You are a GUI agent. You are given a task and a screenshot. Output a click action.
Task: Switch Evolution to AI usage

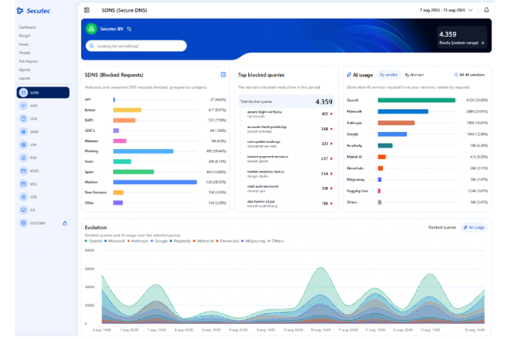pyautogui.click(x=473, y=227)
